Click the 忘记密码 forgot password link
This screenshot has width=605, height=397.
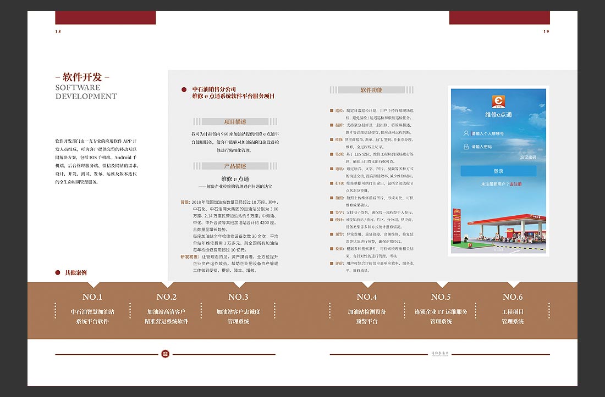point(529,157)
